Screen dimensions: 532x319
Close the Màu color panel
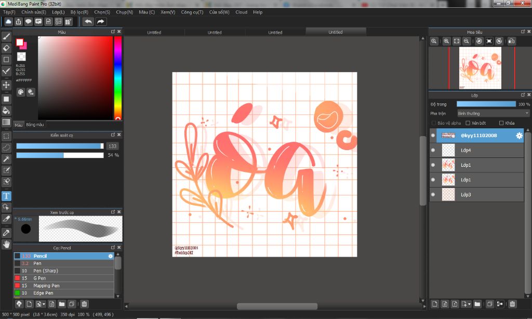click(x=119, y=32)
